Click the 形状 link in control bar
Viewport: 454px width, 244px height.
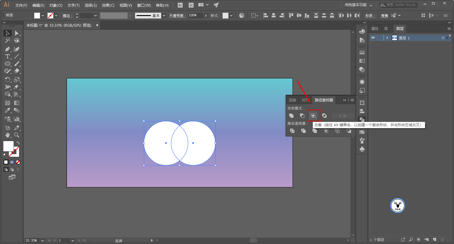pyautogui.click(x=370, y=15)
